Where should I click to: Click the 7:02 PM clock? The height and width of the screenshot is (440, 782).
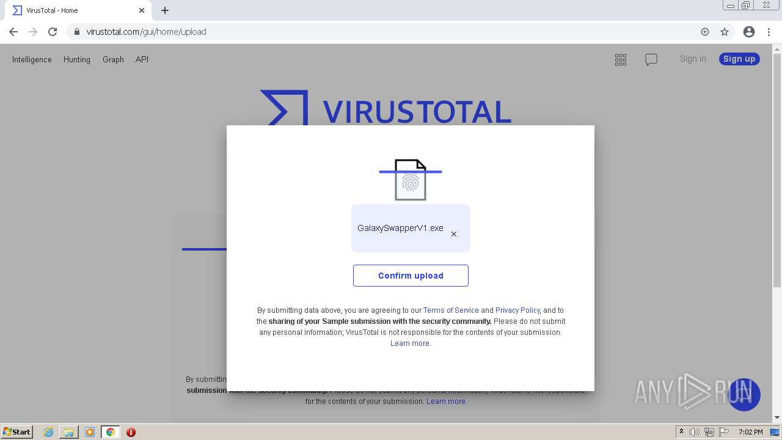751,432
